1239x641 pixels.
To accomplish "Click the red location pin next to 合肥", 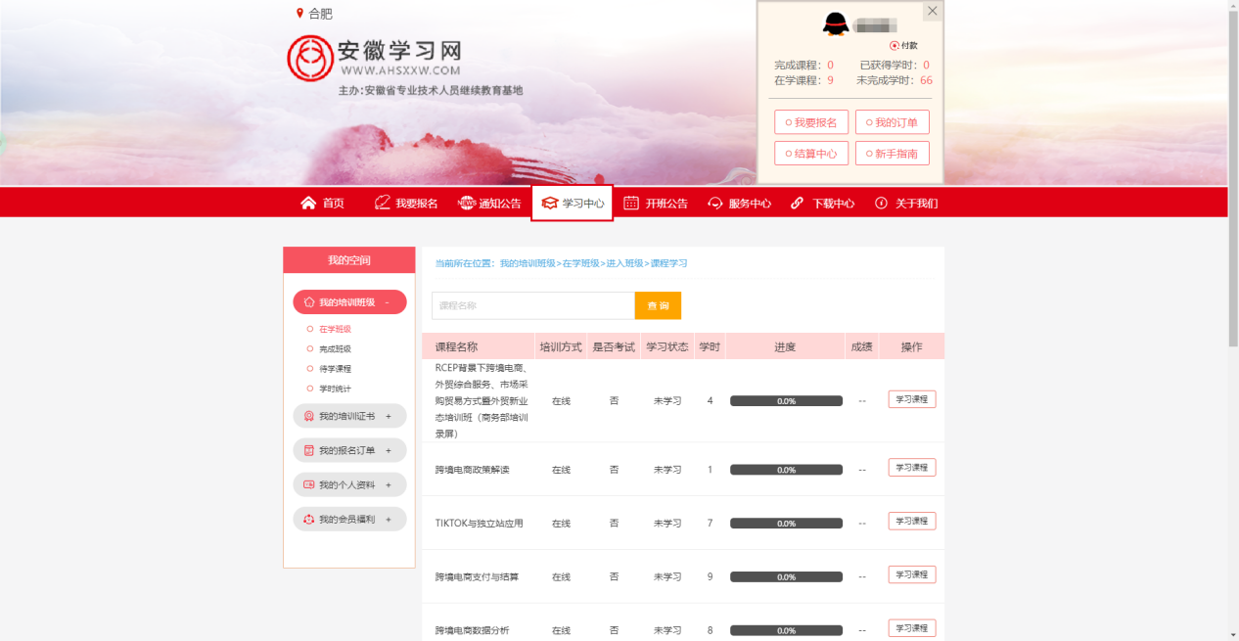I will (x=299, y=13).
